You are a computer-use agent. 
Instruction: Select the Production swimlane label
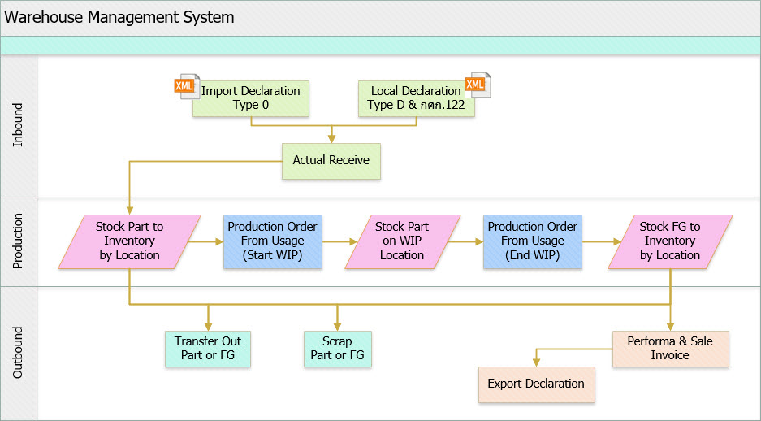coord(19,241)
